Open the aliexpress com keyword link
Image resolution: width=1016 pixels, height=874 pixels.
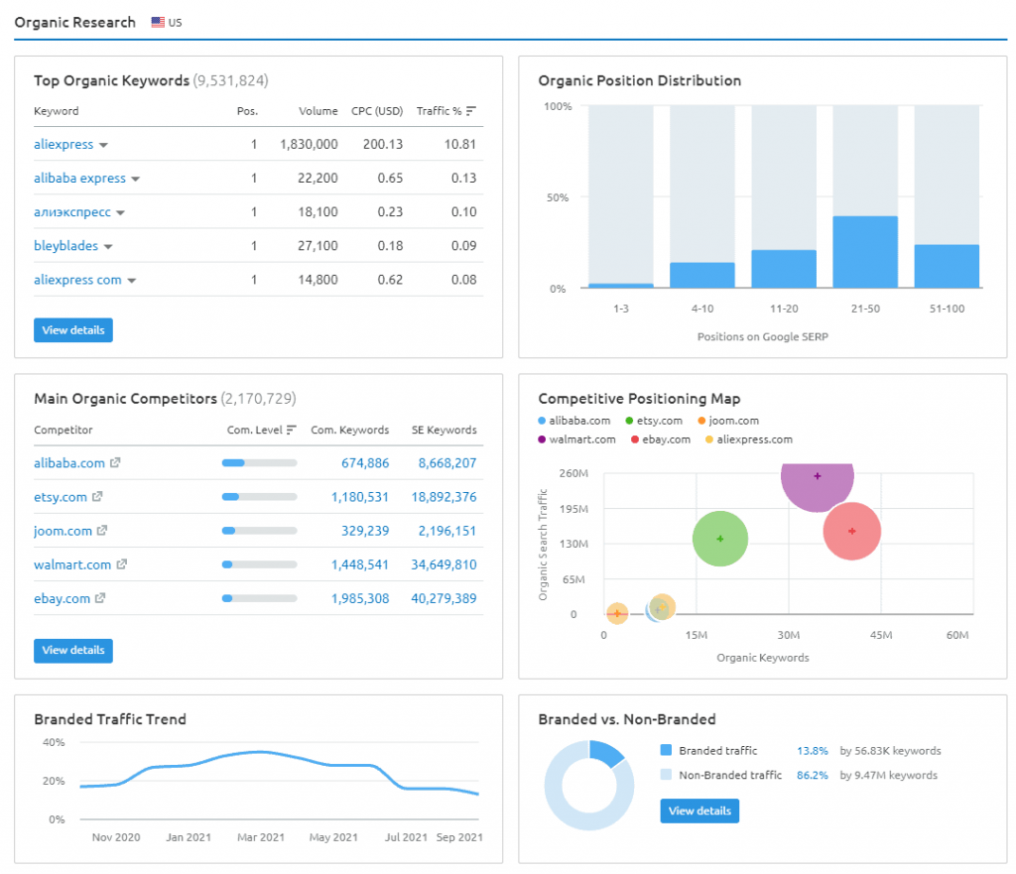coord(77,279)
